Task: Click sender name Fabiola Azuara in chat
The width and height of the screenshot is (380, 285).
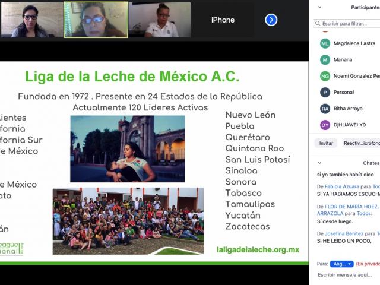Action: pyautogui.click(x=342, y=186)
